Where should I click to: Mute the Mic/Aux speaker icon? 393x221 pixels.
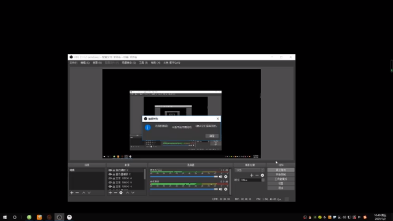[x=220, y=177]
